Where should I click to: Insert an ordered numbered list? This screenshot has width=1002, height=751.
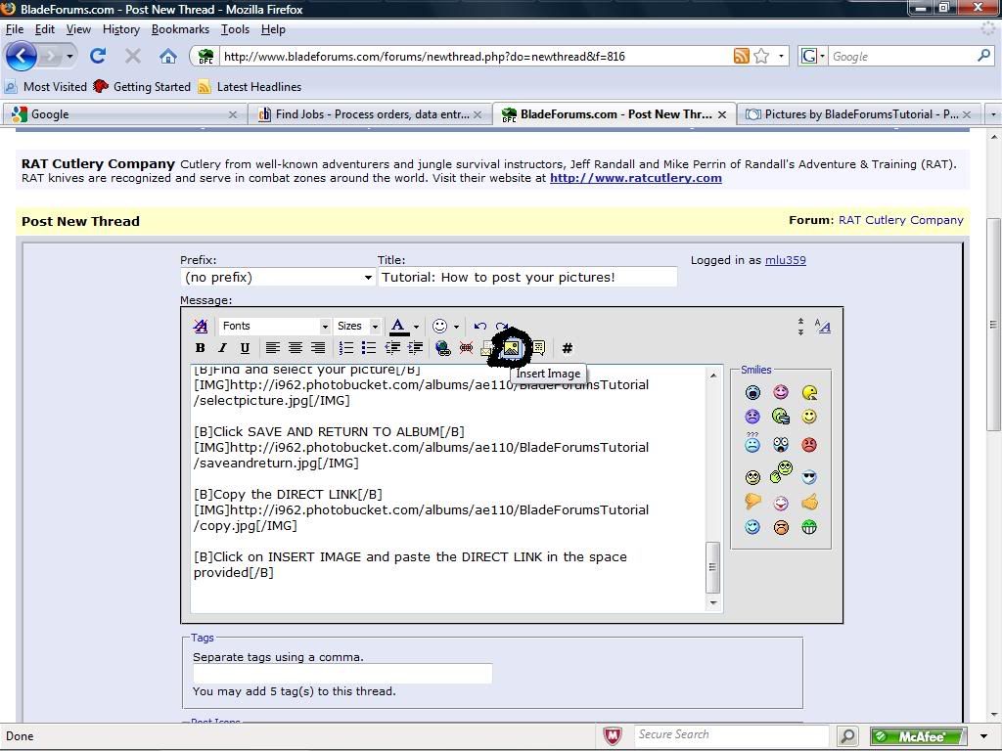tap(345, 348)
